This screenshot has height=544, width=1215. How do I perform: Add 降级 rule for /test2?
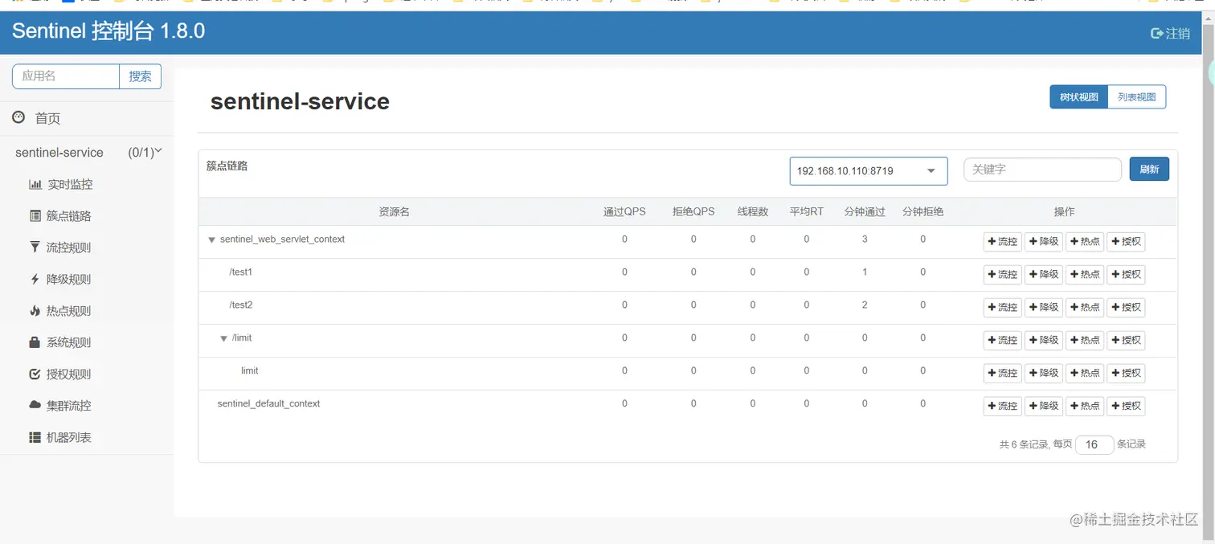(x=1045, y=308)
